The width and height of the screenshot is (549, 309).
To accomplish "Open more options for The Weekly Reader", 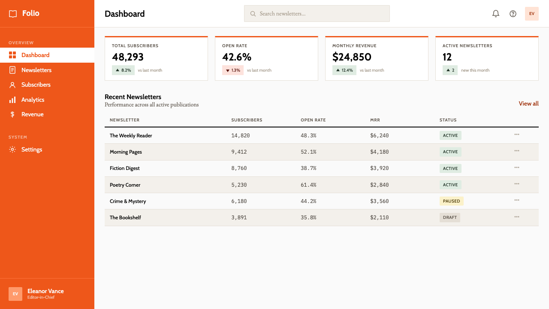I will click(x=517, y=135).
